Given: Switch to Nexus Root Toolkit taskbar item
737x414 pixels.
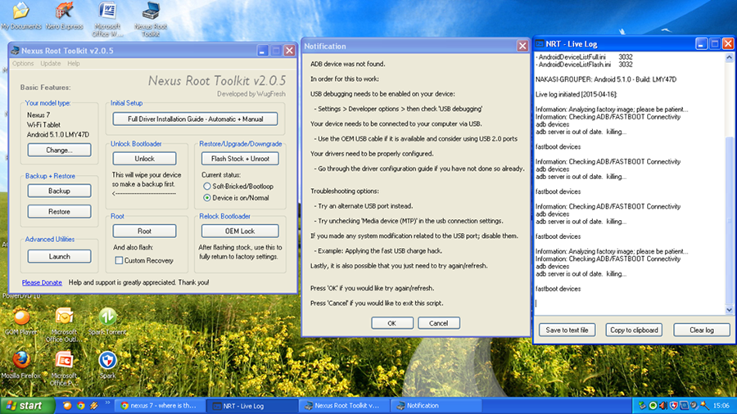Looking at the screenshot, I should coord(344,406).
